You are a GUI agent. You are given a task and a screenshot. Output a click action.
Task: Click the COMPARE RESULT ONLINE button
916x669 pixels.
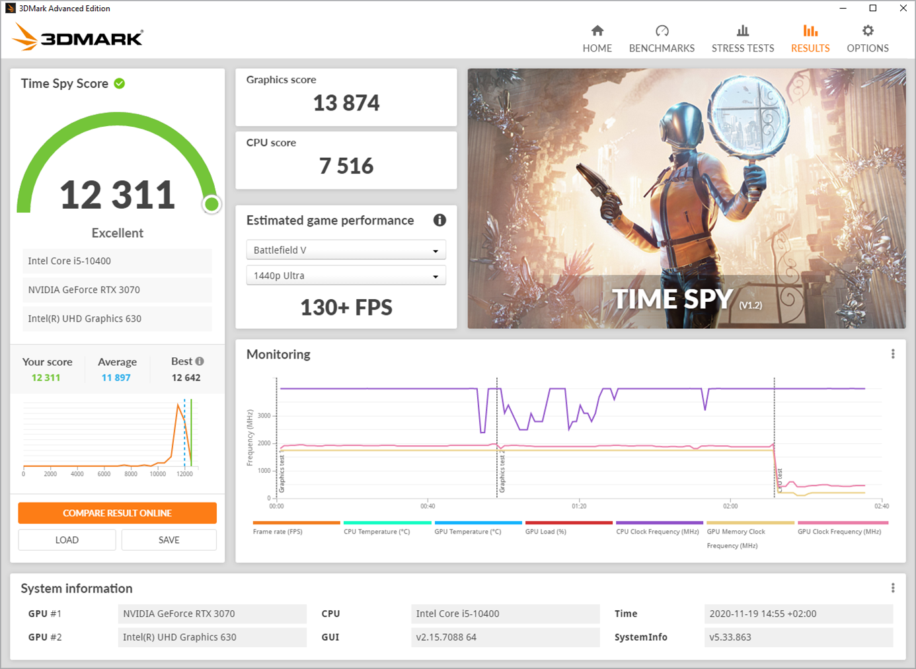(x=117, y=512)
